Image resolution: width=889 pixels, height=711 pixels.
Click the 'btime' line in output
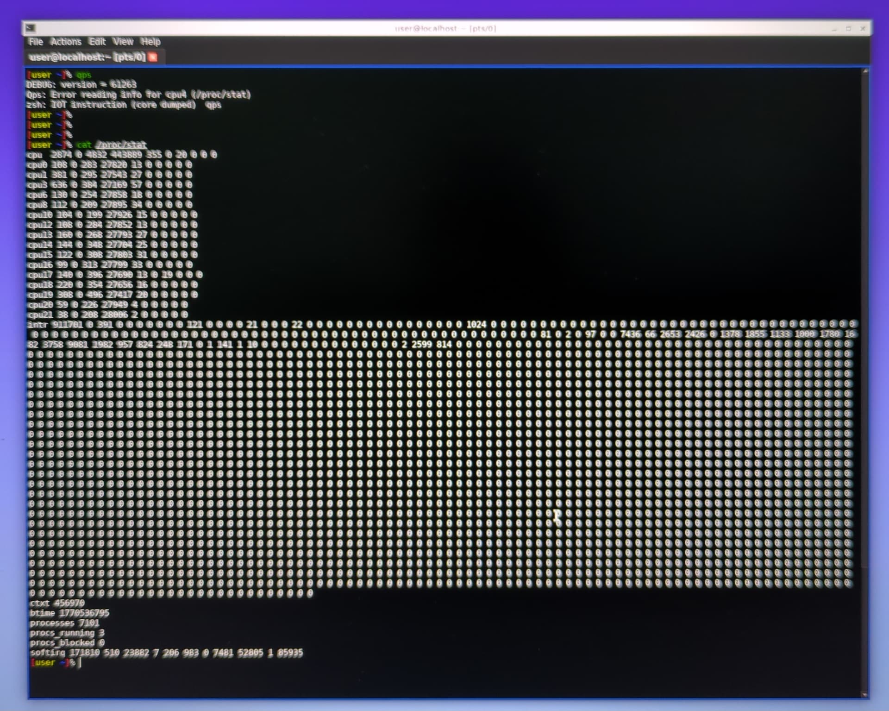coord(69,613)
